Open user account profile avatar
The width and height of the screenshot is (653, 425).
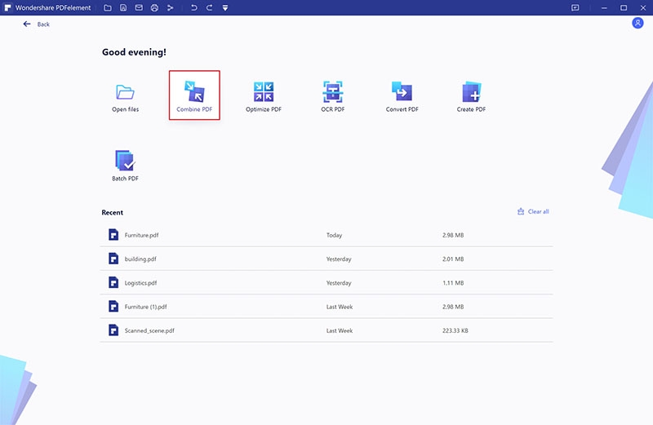tap(637, 24)
